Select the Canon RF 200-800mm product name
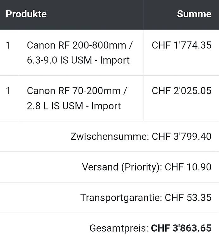Image resolution: width=219 pixels, height=243 pixels. 80,53
